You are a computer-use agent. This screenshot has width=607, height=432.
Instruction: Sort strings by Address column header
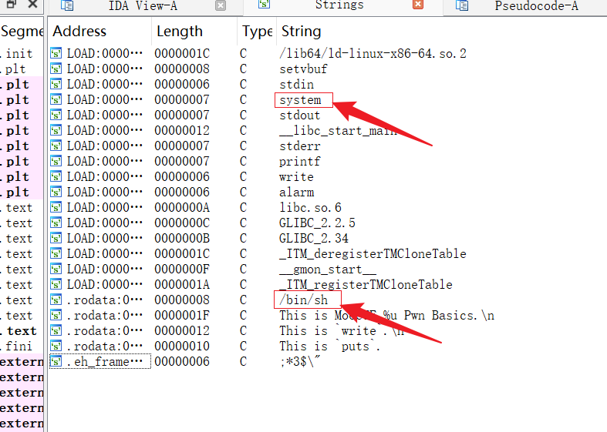(x=79, y=32)
